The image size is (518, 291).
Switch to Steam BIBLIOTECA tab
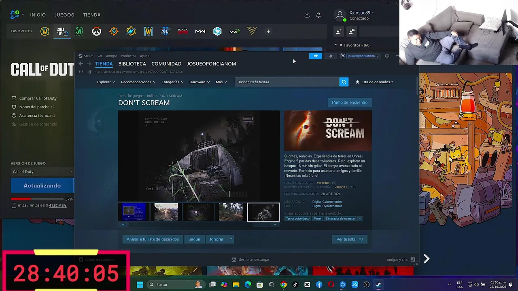(x=132, y=64)
